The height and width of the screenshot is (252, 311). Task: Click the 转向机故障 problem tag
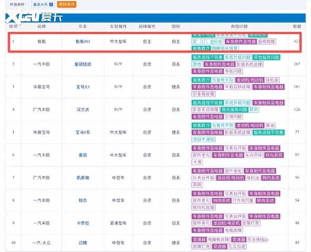click(x=203, y=208)
